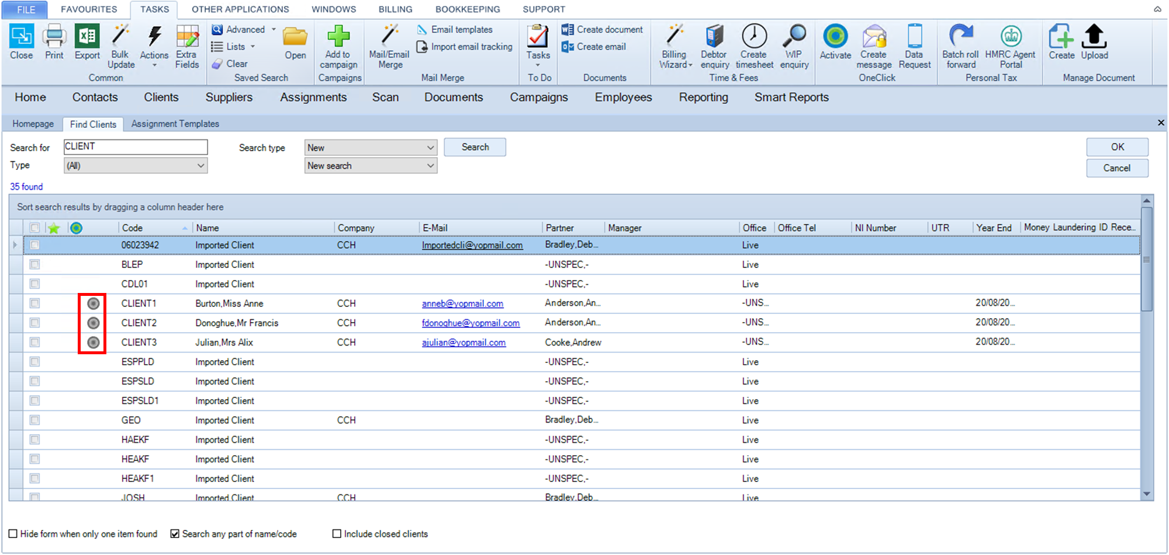Expand the Advanced dropdown arrow
The height and width of the screenshot is (555, 1169).
[x=274, y=29]
